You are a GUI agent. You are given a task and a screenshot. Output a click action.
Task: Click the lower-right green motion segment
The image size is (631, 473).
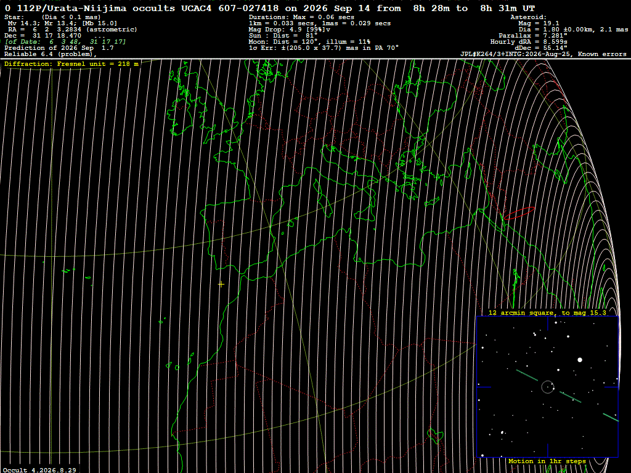[x=611, y=417]
